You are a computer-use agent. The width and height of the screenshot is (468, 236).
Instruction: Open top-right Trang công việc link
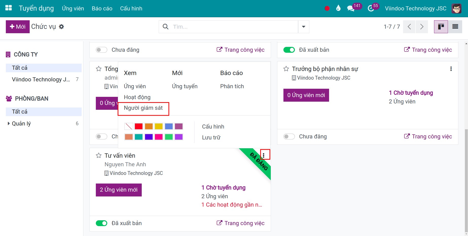428,50
